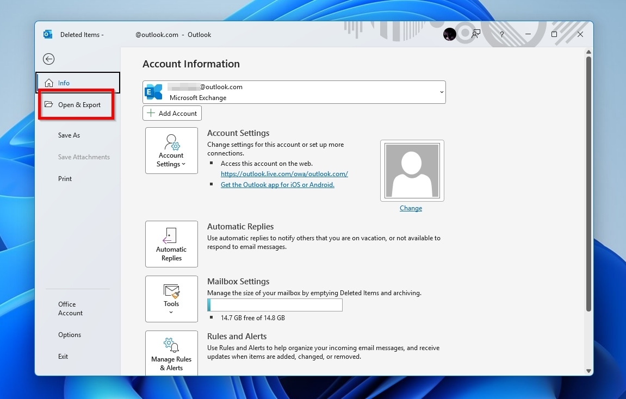This screenshot has height=399, width=626.
Task: Click the Outlook app icon in title bar
Action: click(47, 34)
